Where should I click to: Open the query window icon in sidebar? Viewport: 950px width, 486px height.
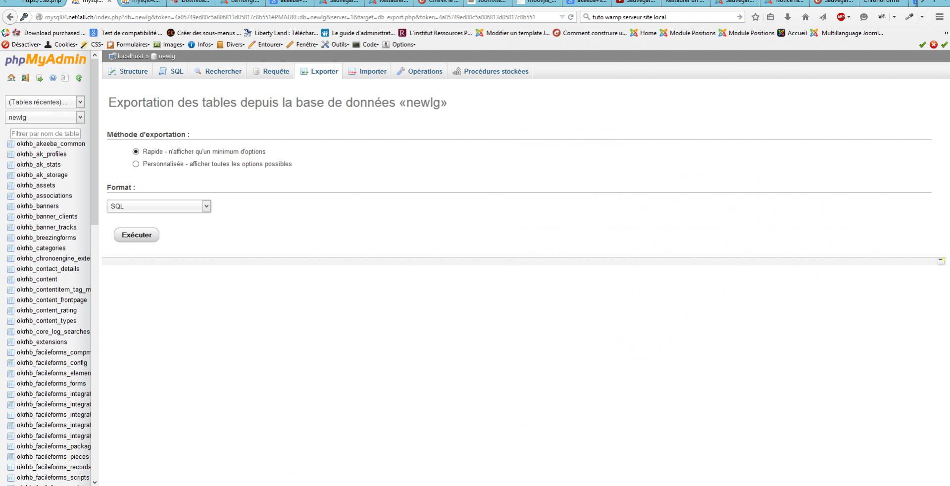click(39, 78)
